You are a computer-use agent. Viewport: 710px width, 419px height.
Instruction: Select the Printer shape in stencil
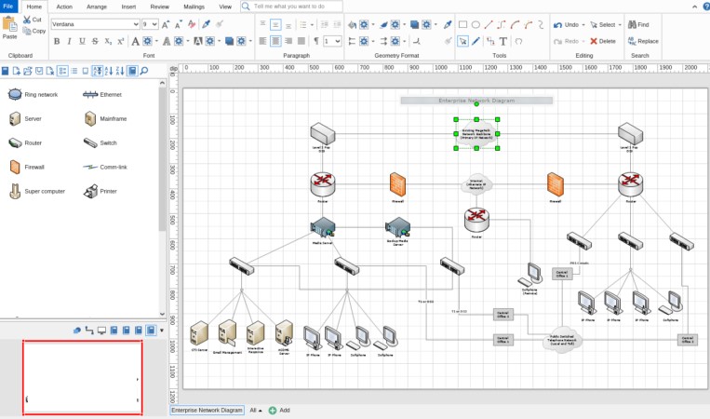[100, 191]
